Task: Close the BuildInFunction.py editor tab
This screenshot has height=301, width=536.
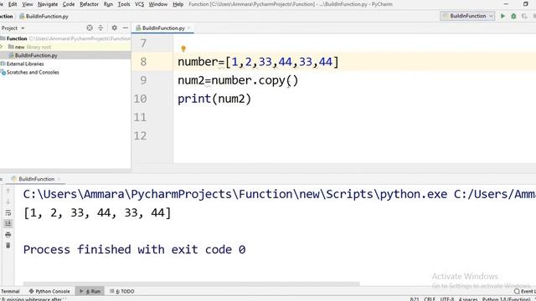Action: [x=188, y=28]
